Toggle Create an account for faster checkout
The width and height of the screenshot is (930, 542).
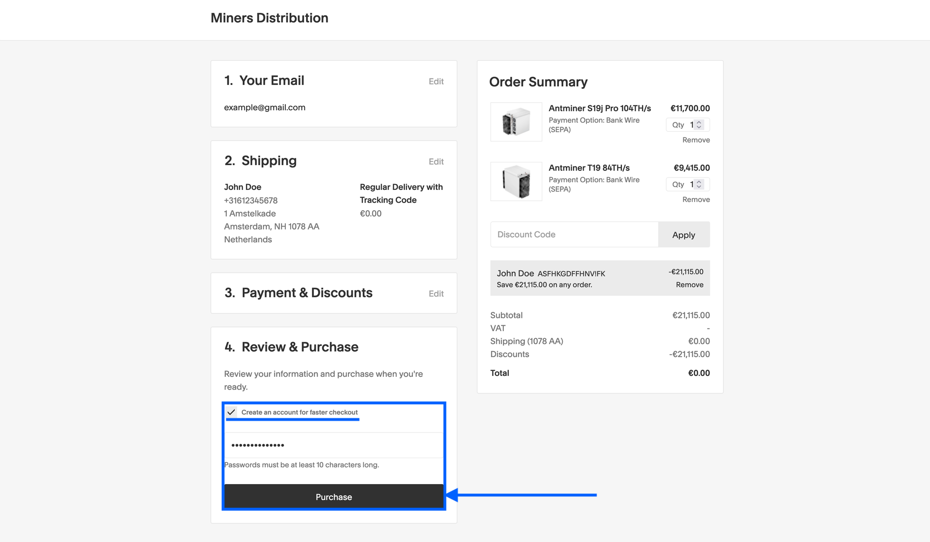coord(232,412)
